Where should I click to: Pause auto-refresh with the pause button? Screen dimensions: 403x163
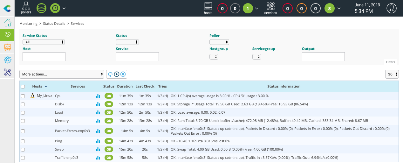[123, 74]
